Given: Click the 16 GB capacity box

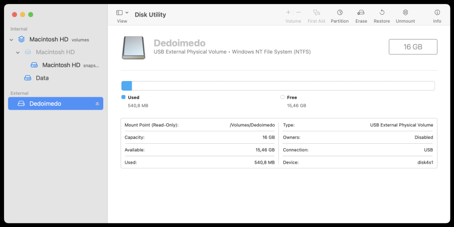Looking at the screenshot, I should click(413, 47).
